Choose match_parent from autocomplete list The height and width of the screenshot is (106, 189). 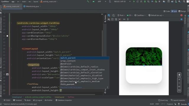coord(84,58)
